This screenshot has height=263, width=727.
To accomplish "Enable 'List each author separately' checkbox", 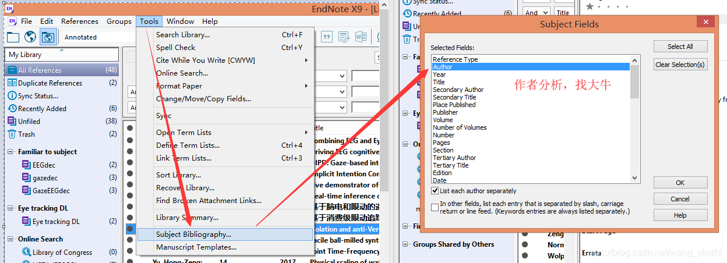I will (435, 191).
